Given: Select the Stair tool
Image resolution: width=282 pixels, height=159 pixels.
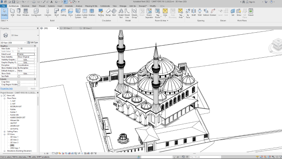Looking at the screenshot, I should click(114, 13).
